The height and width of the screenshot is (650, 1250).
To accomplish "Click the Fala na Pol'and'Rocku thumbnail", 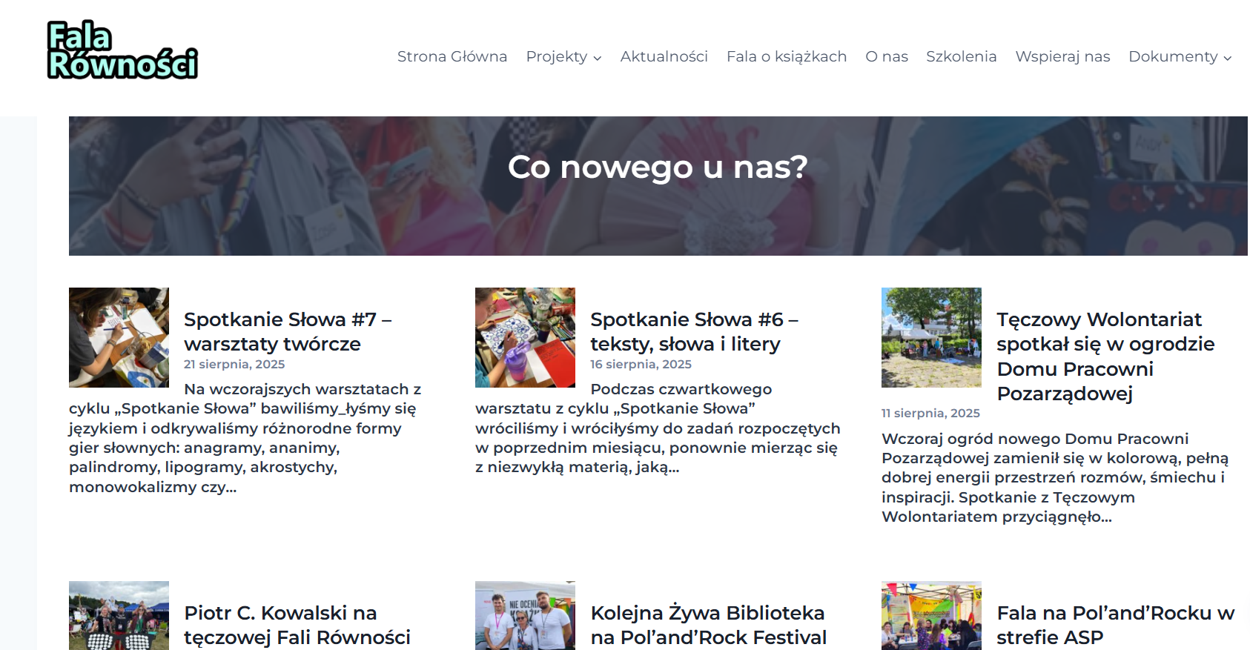I will click(931, 615).
